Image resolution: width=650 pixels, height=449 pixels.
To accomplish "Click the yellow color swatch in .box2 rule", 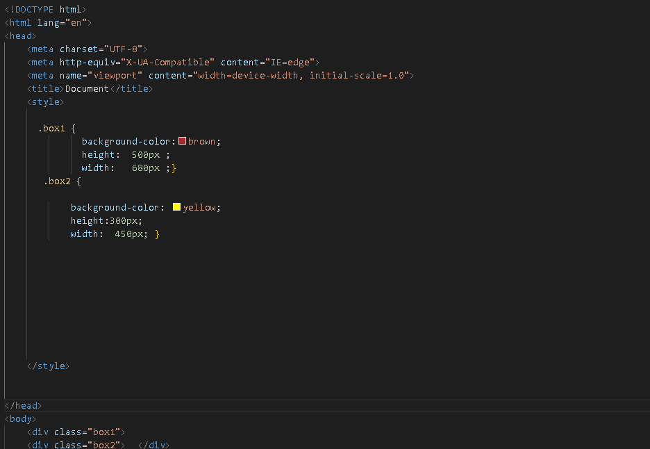I will pyautogui.click(x=176, y=206).
